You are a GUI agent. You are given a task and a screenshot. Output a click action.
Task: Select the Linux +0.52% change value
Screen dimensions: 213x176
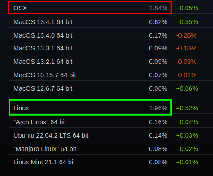pos(187,108)
